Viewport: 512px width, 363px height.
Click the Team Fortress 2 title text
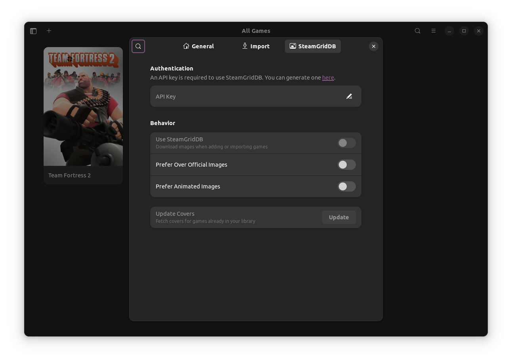(69, 175)
